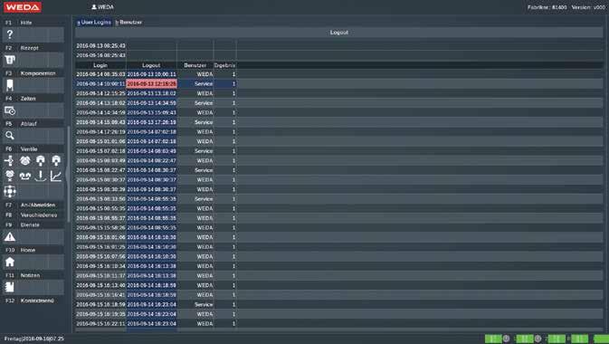Open the Notizen notes icon

pos(10,287)
